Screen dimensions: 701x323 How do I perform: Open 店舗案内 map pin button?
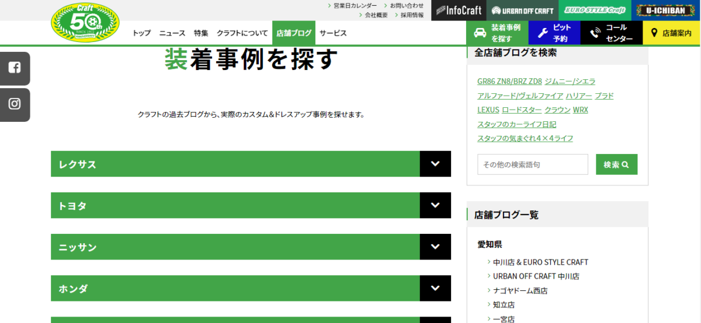(671, 33)
